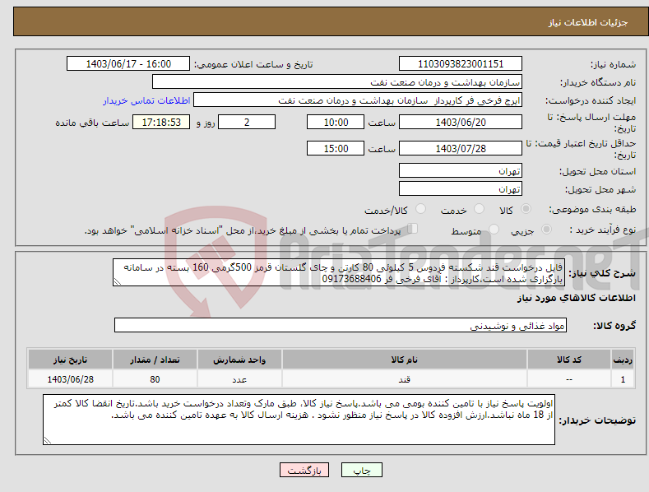This screenshot has height=492, width=649.
Task: Click the نام کالا column header
Action: click(x=404, y=360)
